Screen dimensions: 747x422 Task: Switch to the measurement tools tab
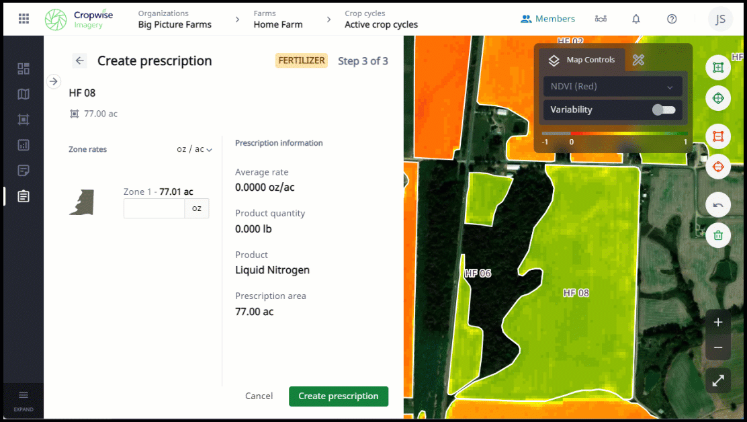click(x=638, y=60)
